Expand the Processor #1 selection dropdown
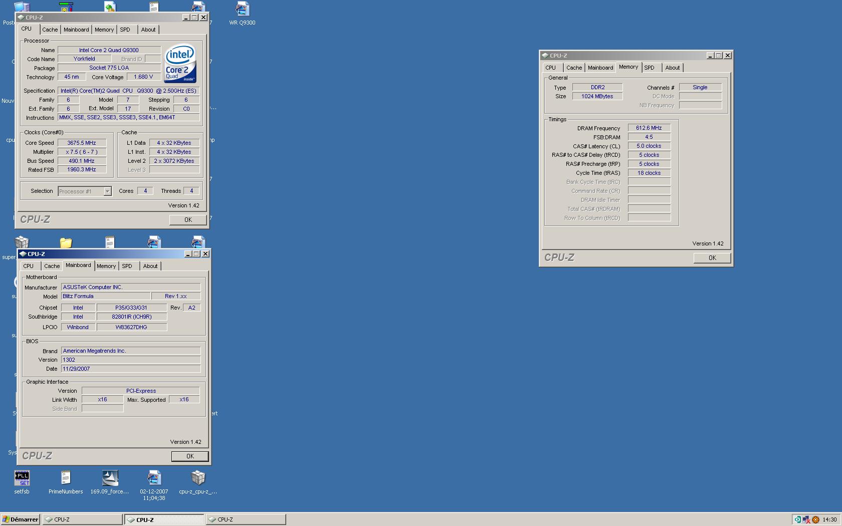Screen dimensions: 842x526 point(107,191)
